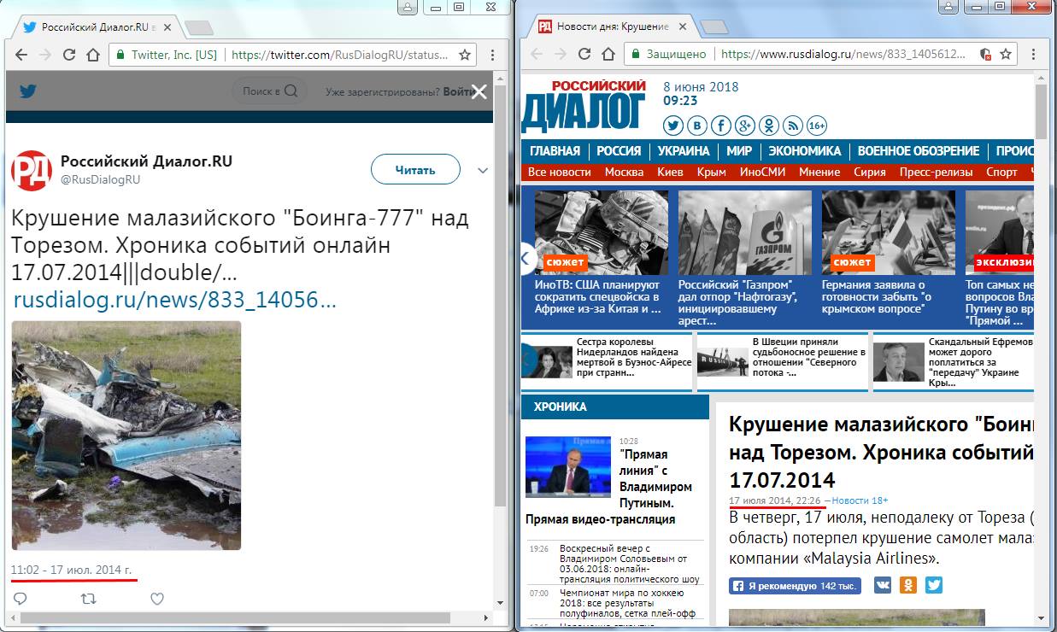Viewport: 1057px width, 632px height.
Task: Close the Новости дня browser tab
Action: (684, 26)
